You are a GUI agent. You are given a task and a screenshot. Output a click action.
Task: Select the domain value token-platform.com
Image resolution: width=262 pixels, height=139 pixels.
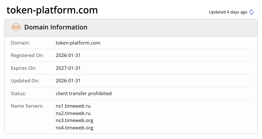click(78, 43)
